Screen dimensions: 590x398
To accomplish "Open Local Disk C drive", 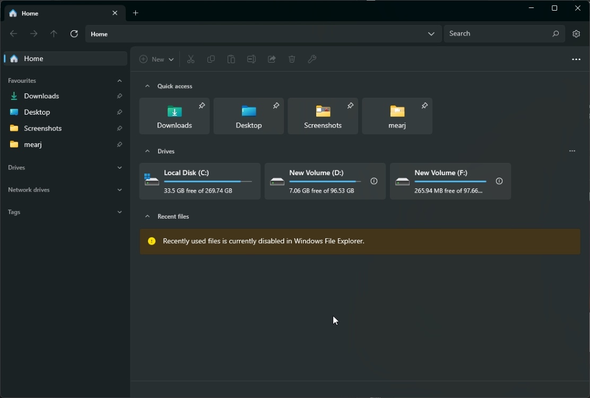I will [x=199, y=181].
